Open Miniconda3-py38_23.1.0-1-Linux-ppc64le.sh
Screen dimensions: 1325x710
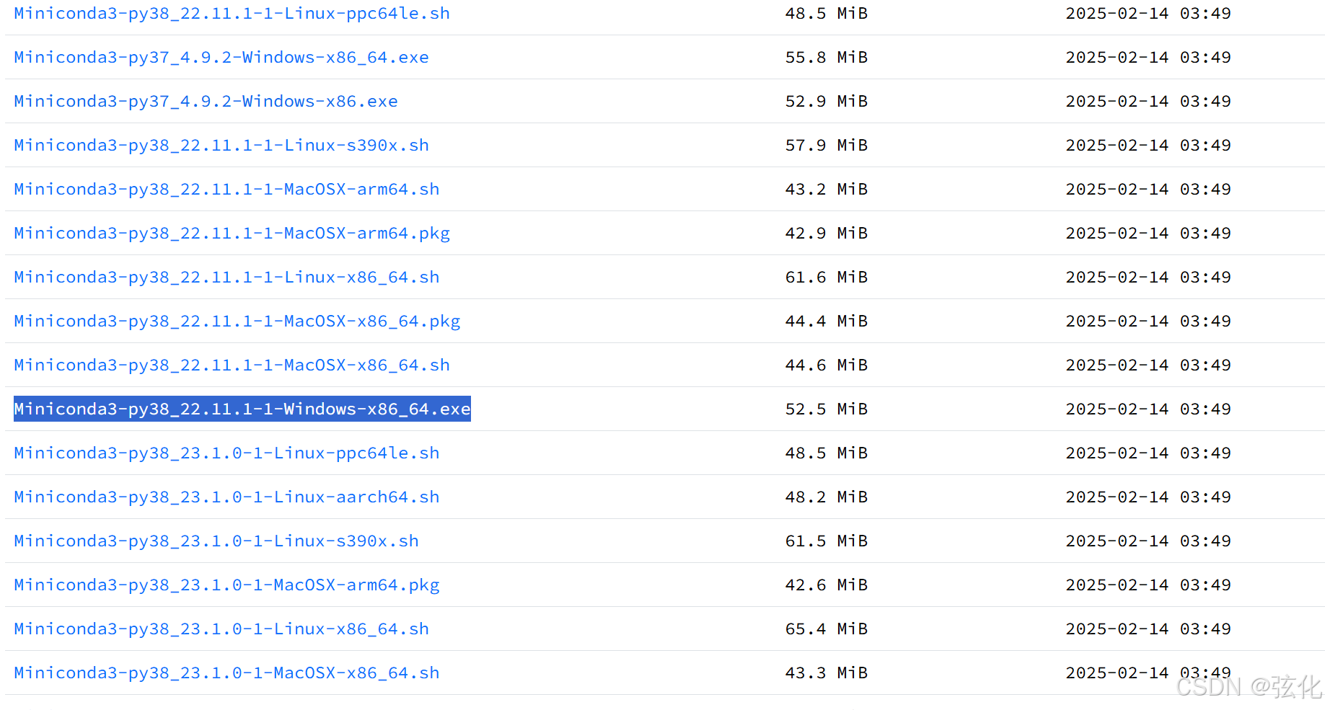[x=226, y=453]
